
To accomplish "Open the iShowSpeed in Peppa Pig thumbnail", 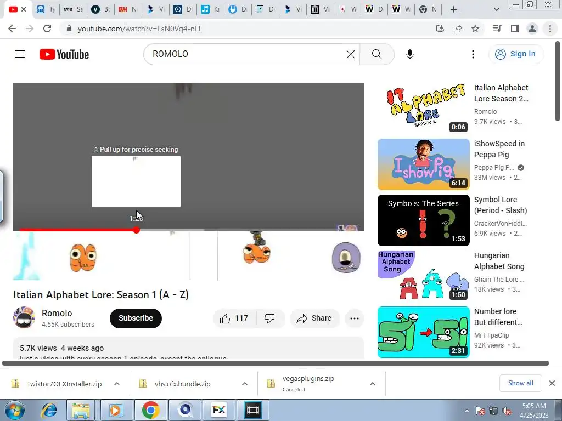I will 423,164.
